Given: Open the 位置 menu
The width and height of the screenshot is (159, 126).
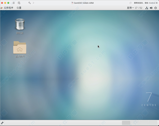Looking at the screenshot, I should click(x=19, y=8).
